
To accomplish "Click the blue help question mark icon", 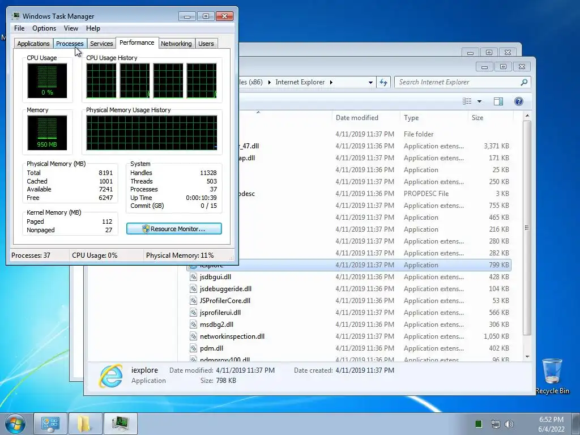I will click(519, 101).
